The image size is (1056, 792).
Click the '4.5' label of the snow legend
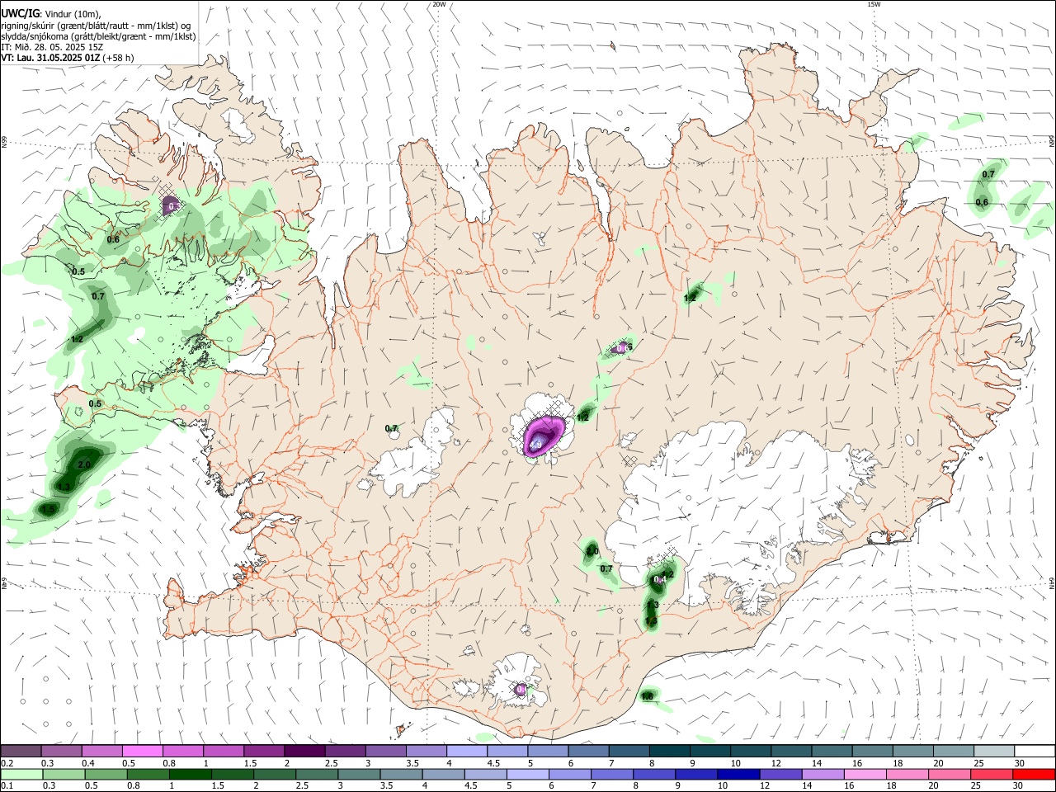coord(493,763)
